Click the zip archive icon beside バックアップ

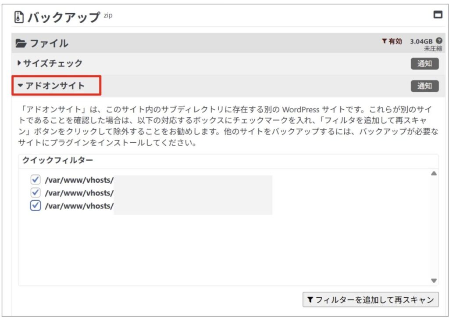click(x=19, y=17)
